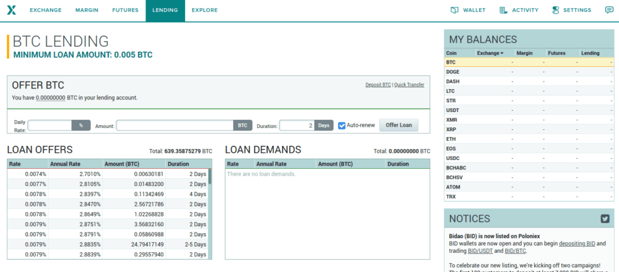Open the chat speech bubble icon
619x272 pixels.
click(x=608, y=10)
